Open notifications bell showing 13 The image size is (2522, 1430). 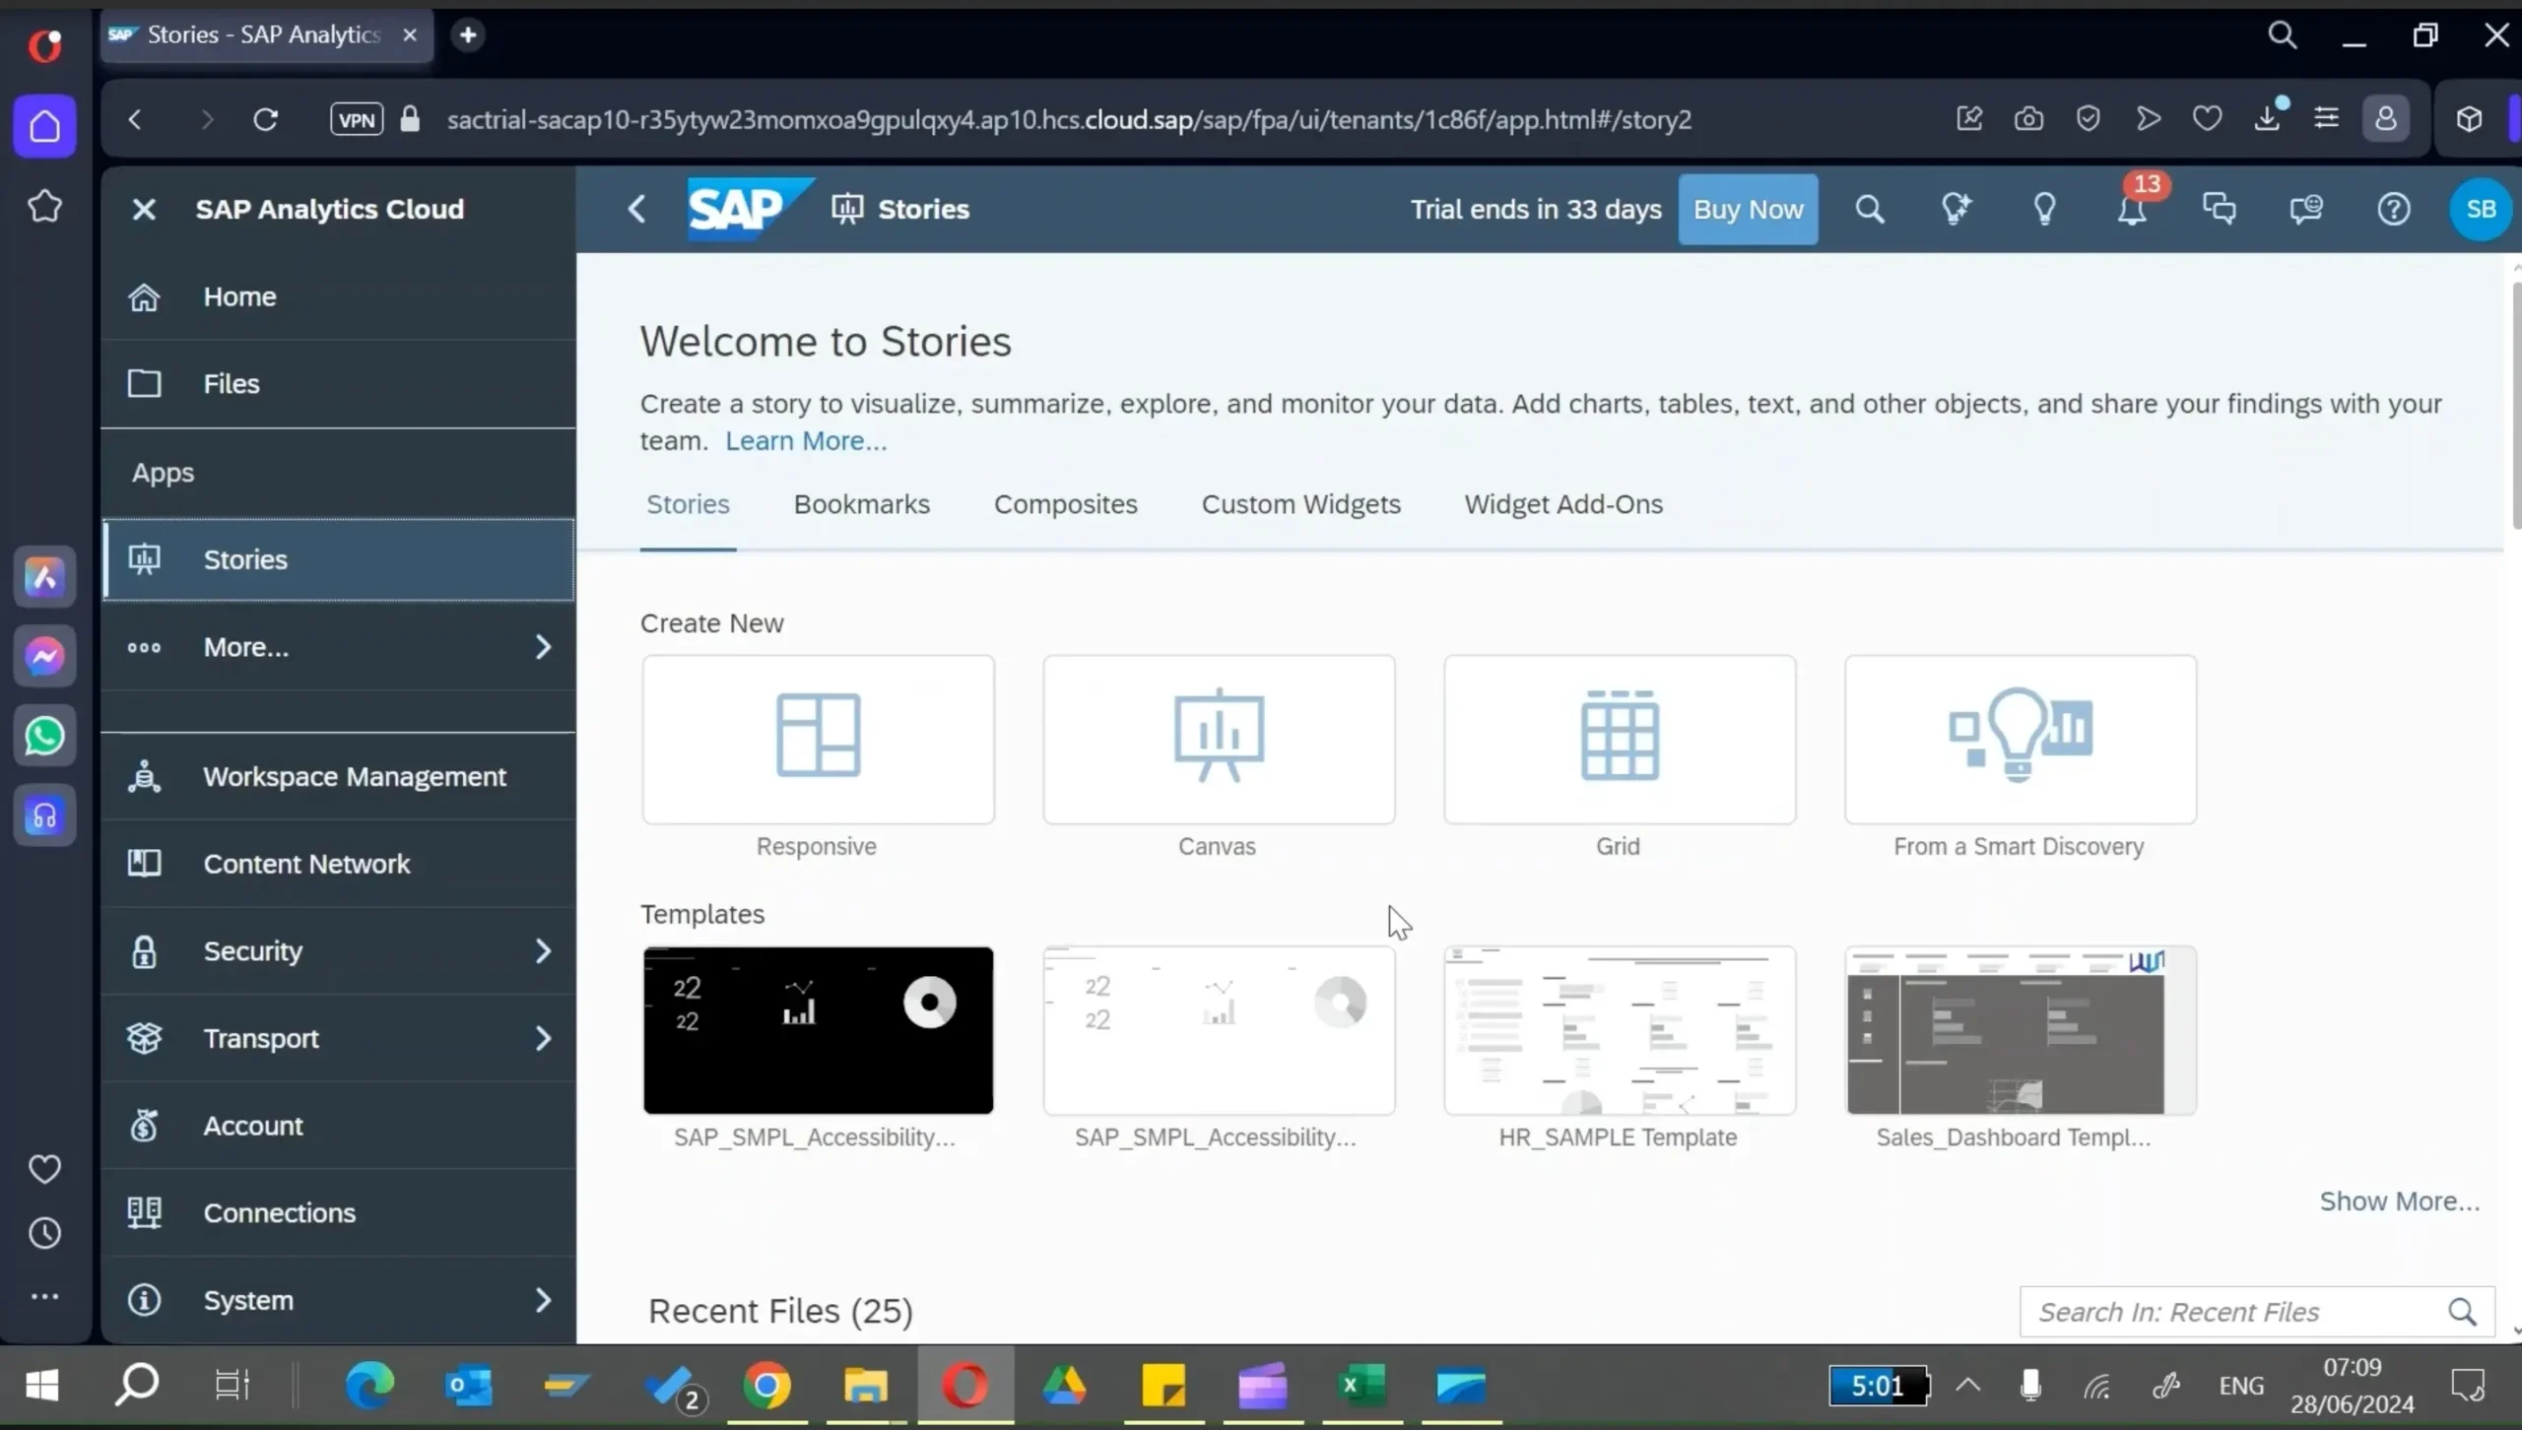point(2133,209)
